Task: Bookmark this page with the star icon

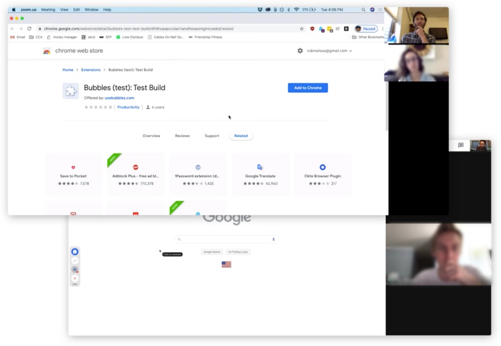Action: click(302, 29)
